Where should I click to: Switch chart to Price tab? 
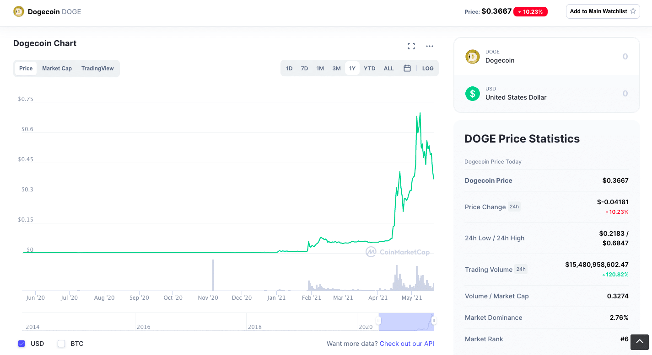[26, 69]
